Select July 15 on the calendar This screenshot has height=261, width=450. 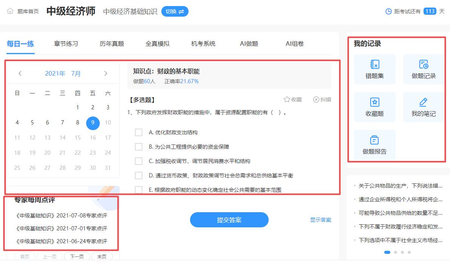77,138
